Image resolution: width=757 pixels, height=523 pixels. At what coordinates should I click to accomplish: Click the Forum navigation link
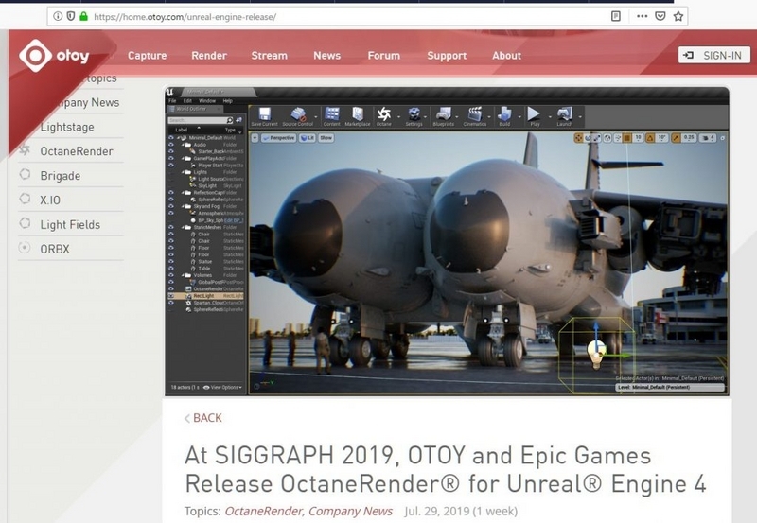pyautogui.click(x=384, y=56)
